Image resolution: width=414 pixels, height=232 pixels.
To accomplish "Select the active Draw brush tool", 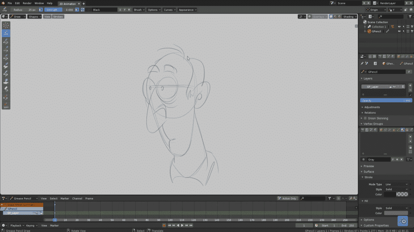I will pyautogui.click(x=6, y=33).
